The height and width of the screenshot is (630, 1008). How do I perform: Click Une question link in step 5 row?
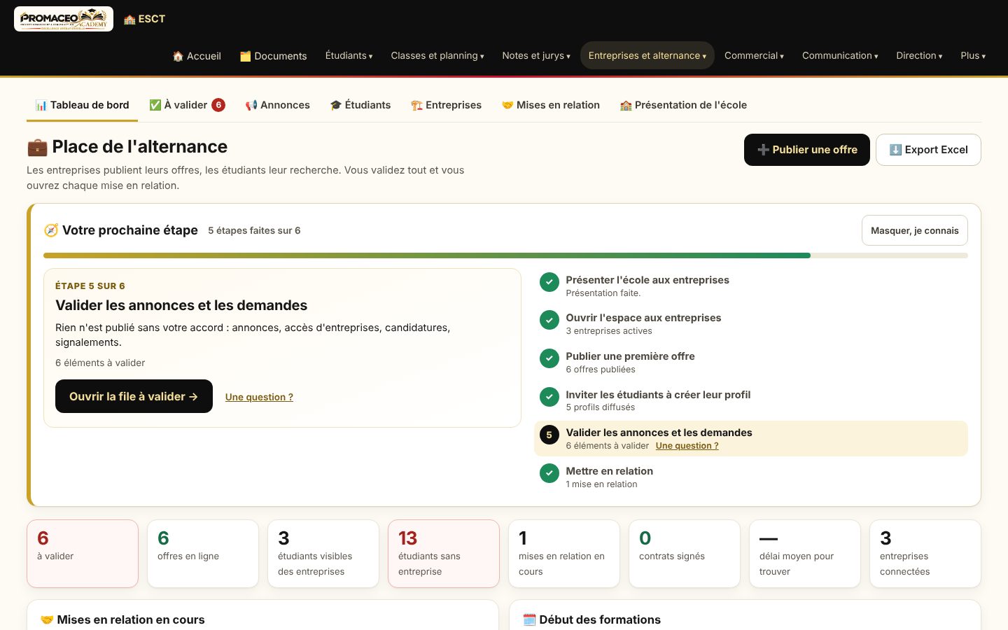click(687, 446)
